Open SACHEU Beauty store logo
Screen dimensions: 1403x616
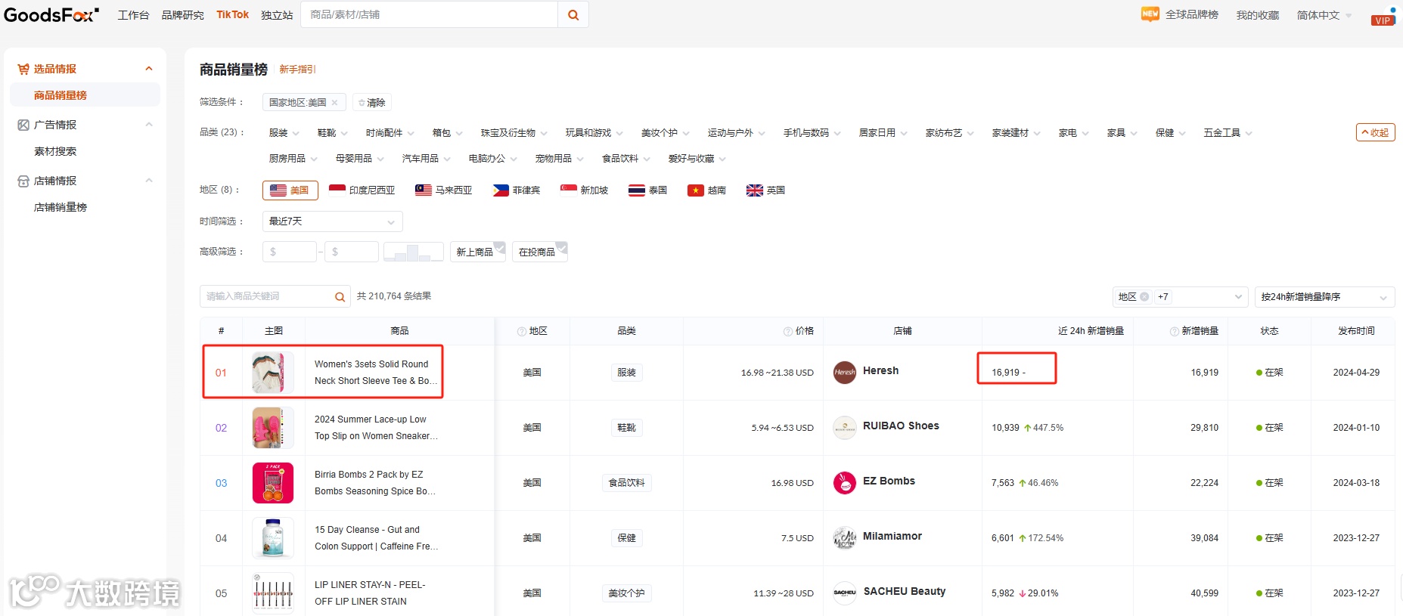[x=845, y=593]
